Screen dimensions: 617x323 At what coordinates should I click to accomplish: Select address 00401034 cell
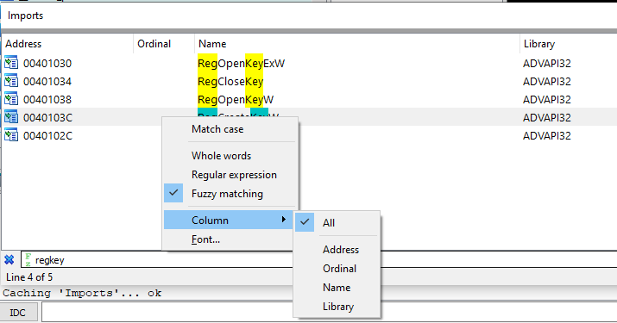click(47, 81)
